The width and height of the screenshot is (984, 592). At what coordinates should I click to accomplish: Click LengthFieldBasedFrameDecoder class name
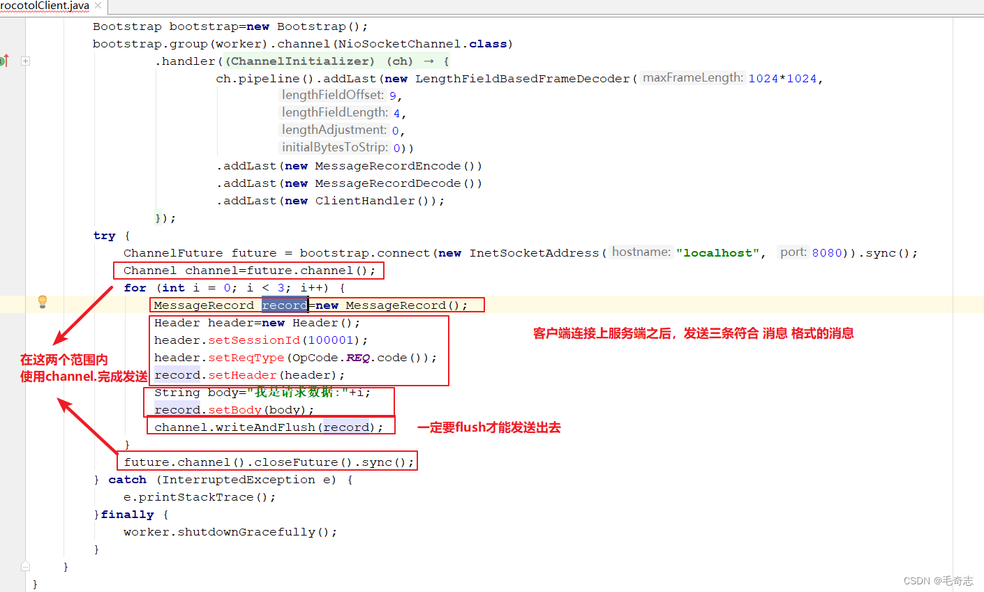pos(523,79)
